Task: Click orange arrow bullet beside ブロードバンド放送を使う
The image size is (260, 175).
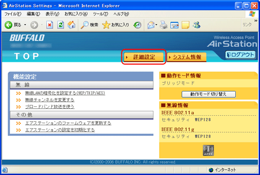Action: 18,107
